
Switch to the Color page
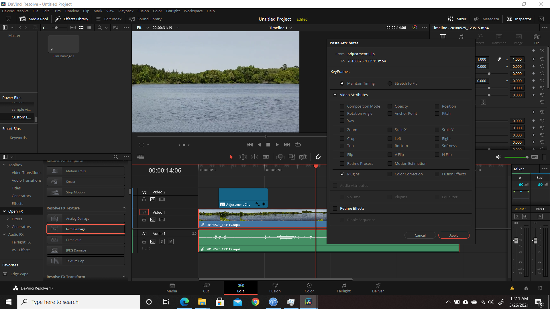pyautogui.click(x=309, y=288)
